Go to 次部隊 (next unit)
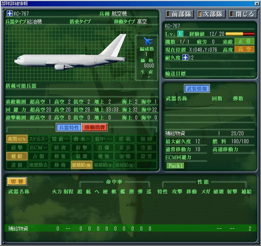This screenshot has height=246, width=261. pyautogui.click(x=211, y=14)
